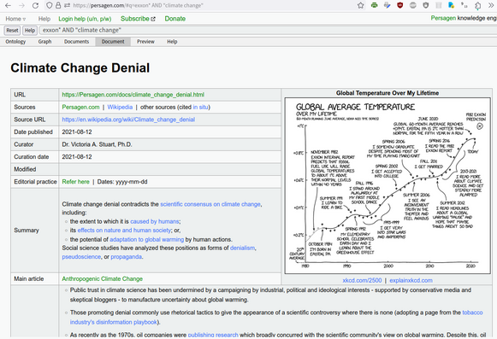
Task: Click the red uBlock shield extension icon
Action: (400, 5)
